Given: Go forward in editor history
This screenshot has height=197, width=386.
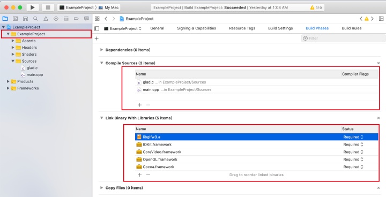Looking at the screenshot, I should 114,19.
